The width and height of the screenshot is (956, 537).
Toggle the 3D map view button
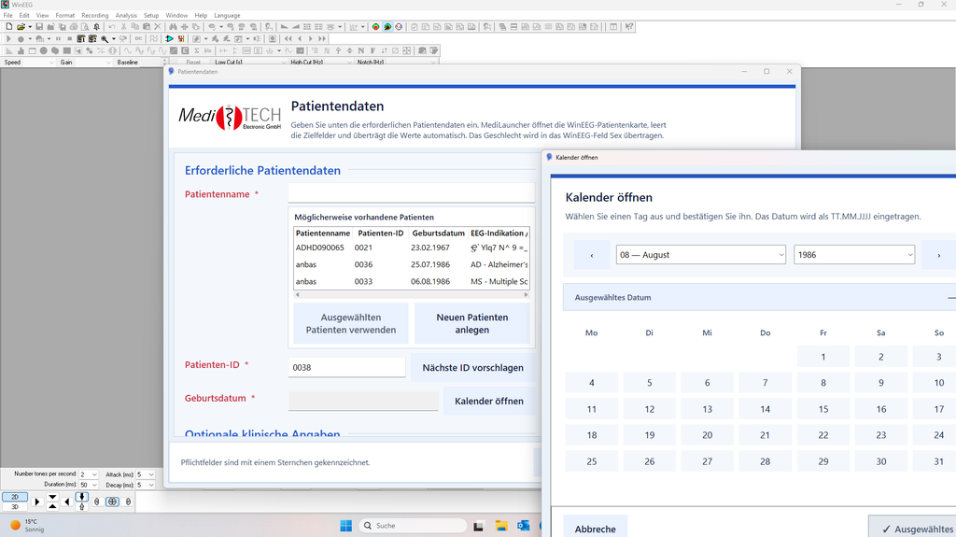click(x=15, y=506)
